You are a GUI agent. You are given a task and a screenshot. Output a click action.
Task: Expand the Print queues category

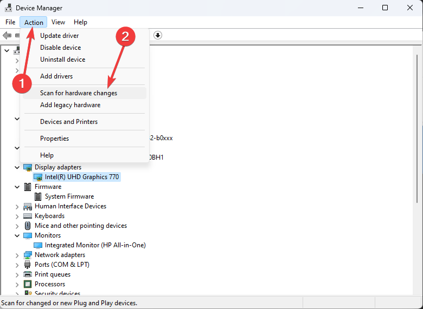point(17,274)
